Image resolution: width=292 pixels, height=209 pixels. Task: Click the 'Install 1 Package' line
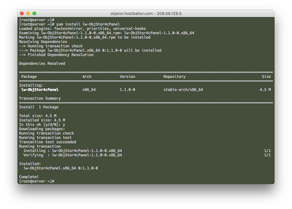tap(39, 107)
